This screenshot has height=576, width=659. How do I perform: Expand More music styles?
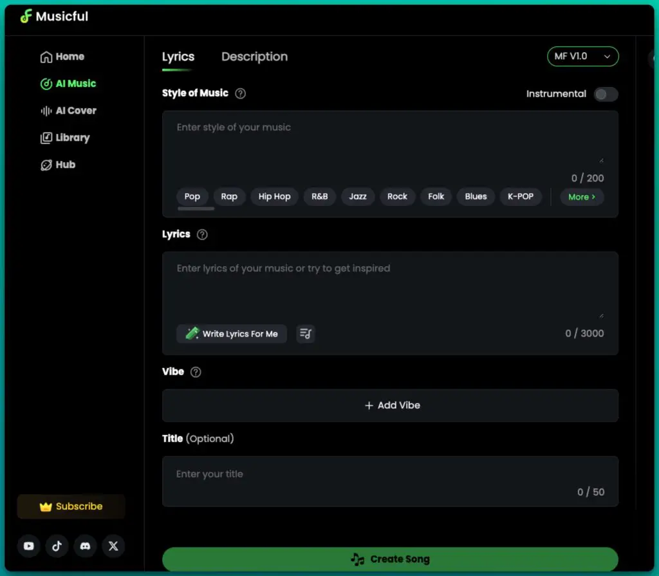tap(582, 197)
